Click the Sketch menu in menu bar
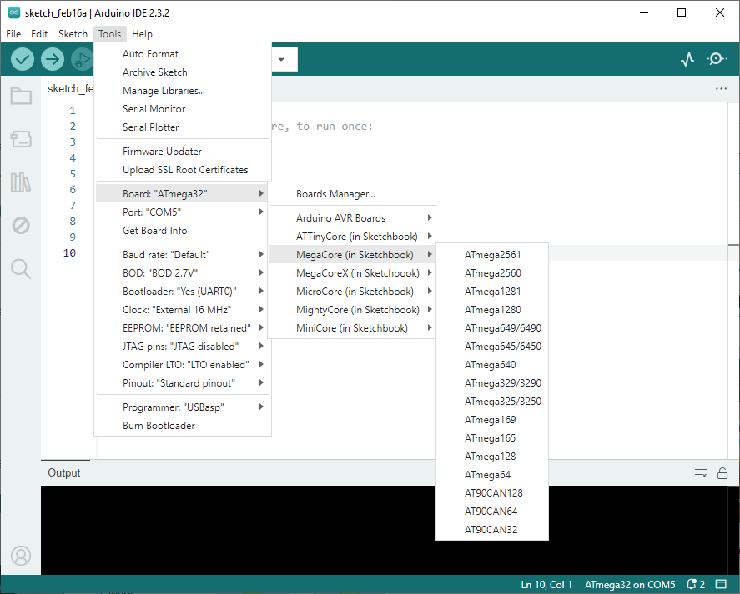This screenshot has width=740, height=594. pos(73,34)
